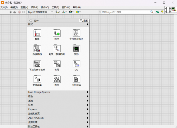Click the Pause button in toolbar
This screenshot has width=177, height=128.
point(23,12)
